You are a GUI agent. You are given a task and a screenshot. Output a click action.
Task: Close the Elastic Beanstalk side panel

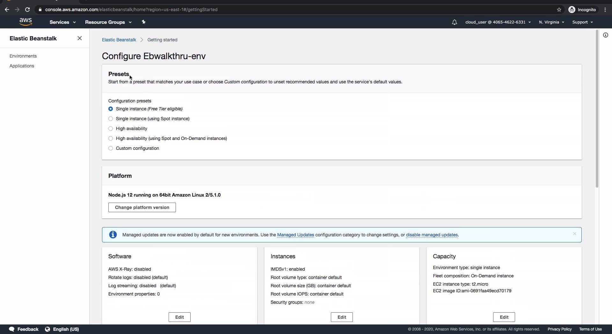(x=80, y=38)
